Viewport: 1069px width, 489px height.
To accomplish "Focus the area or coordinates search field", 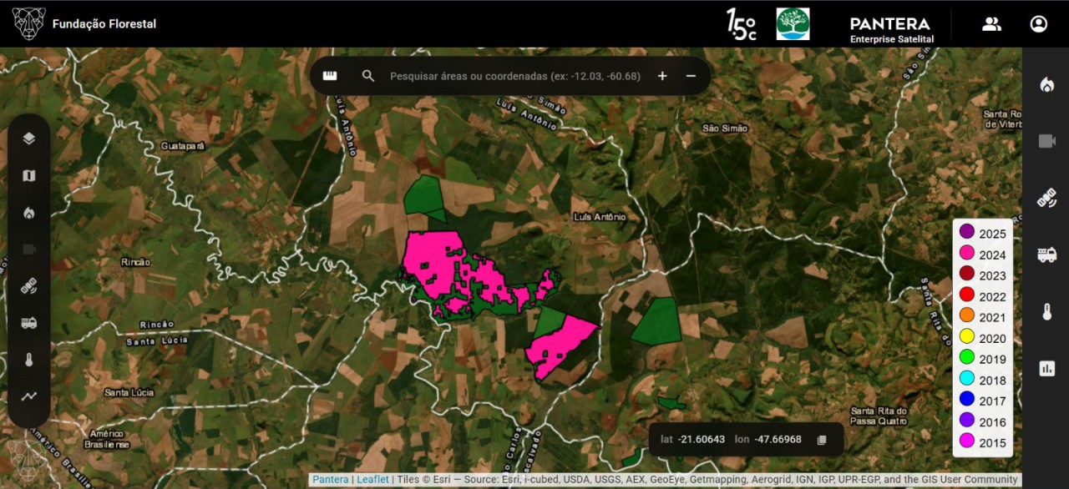I will 515,76.
